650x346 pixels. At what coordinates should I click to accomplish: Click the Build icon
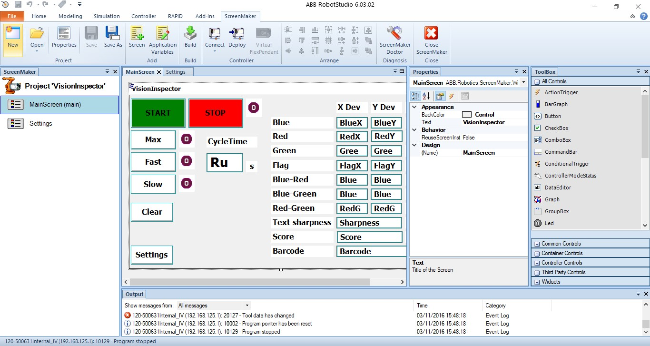[x=190, y=33]
